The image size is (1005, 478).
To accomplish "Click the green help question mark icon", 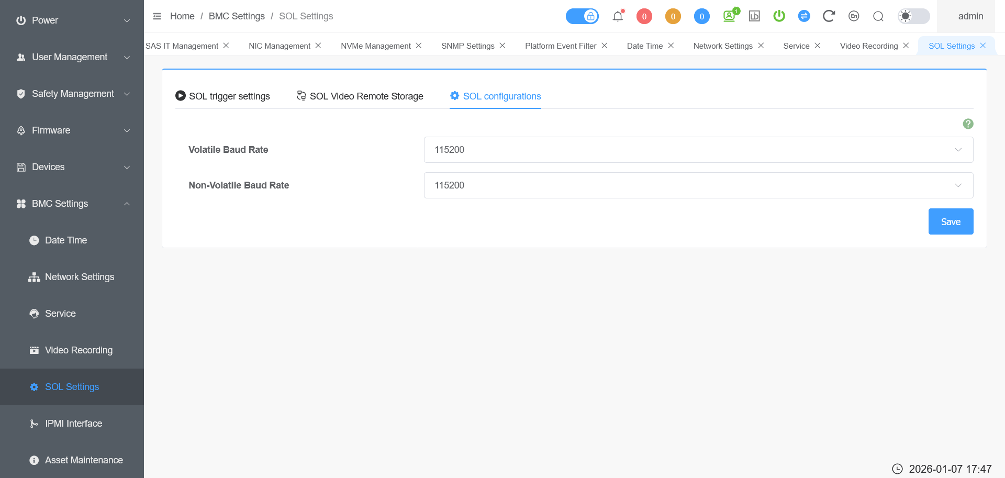I will tap(968, 124).
